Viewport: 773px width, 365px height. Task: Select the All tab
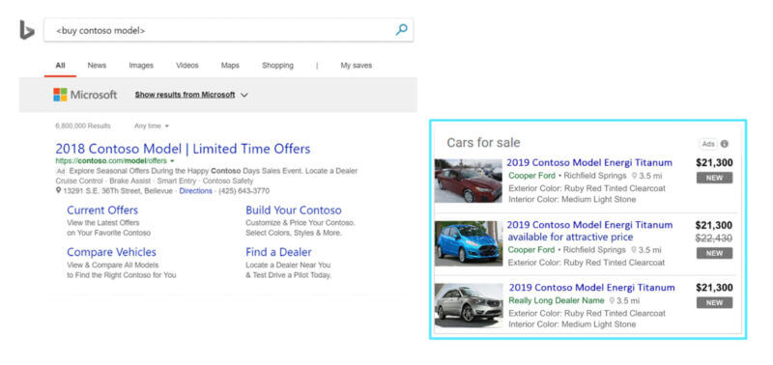[x=60, y=65]
